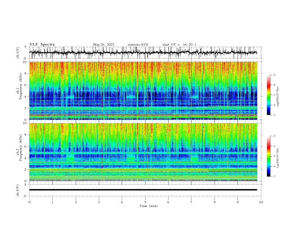Image resolution: width=294 pixels, height=227 pixels.
Task: Click the ch.1 spectrogram color scale bar
Action: [x=269, y=95]
